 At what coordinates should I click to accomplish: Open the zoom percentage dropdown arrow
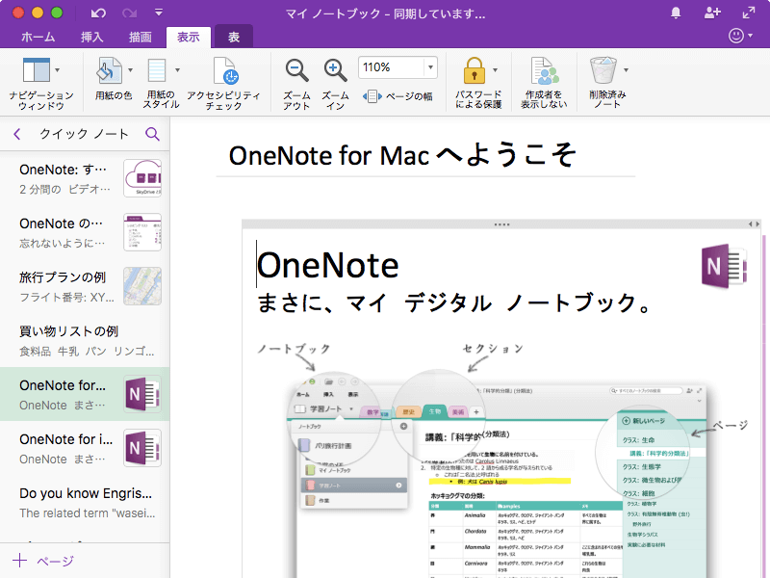pos(430,67)
